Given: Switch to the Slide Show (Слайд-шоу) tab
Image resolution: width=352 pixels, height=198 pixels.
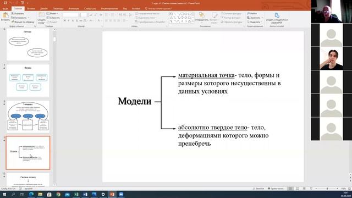Looking at the screenshot, I should [90, 9].
